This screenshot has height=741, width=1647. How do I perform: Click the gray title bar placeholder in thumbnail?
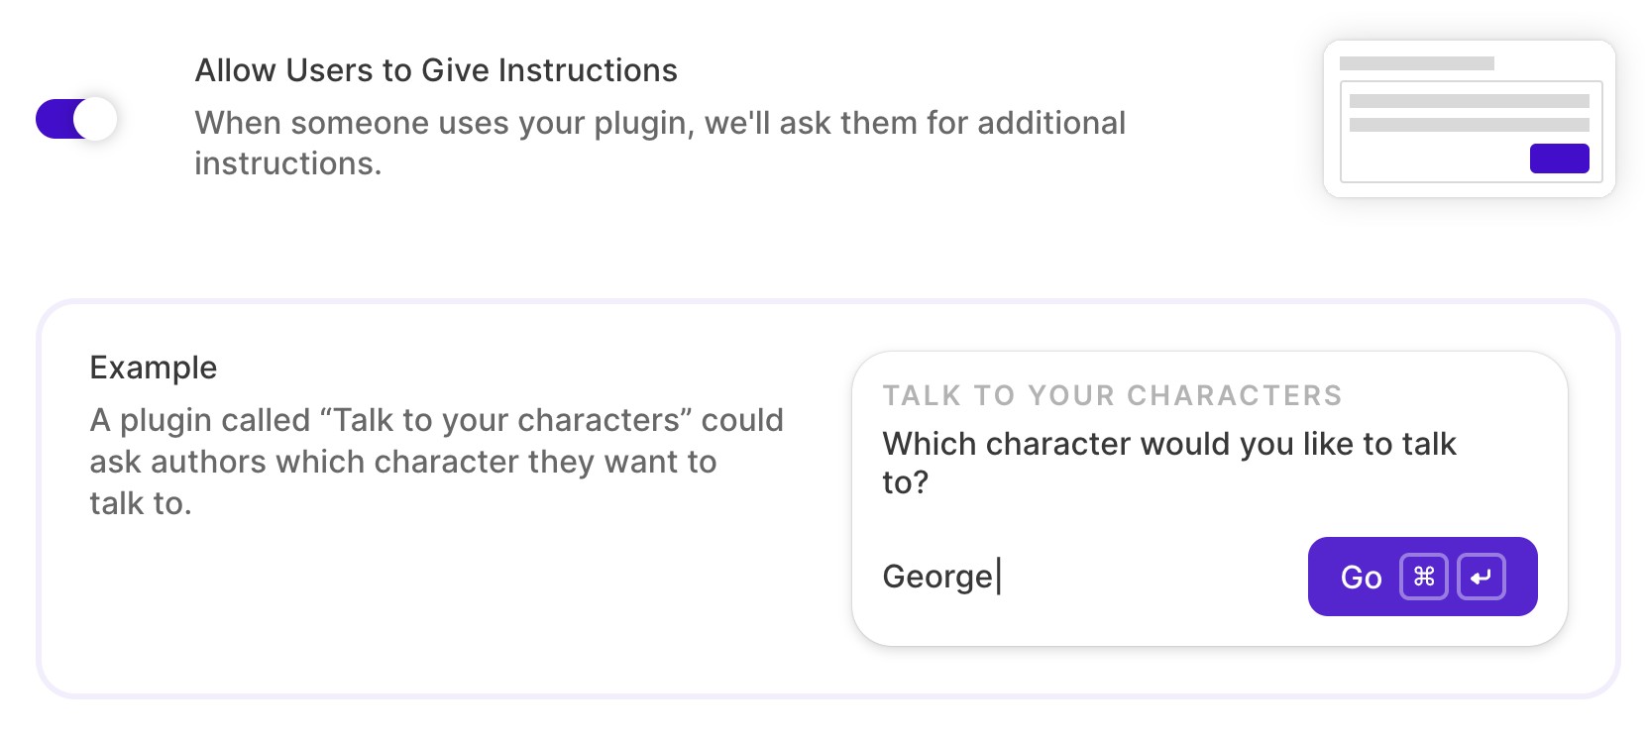coord(1416,63)
